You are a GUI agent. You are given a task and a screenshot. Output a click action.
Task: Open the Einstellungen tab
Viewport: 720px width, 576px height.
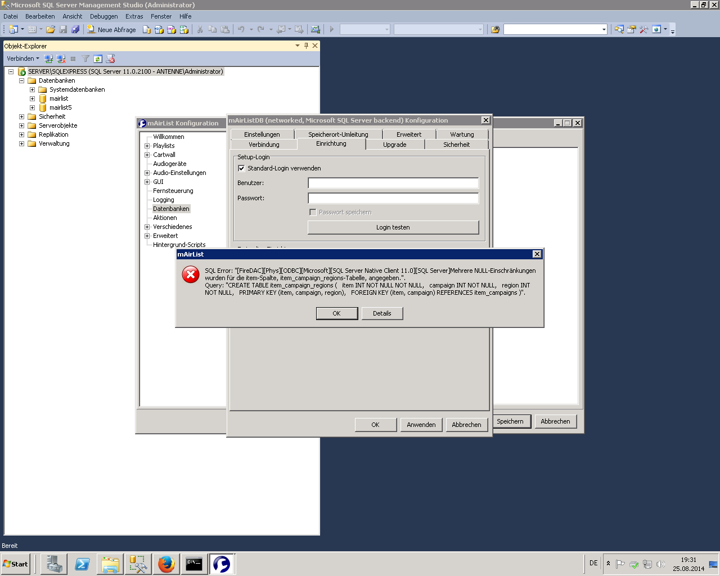pyautogui.click(x=262, y=134)
